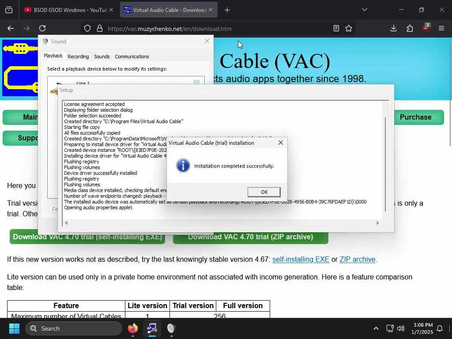Open the Setup installer taskbar icon

point(152,328)
